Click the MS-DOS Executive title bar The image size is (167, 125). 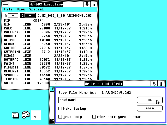[46, 4]
